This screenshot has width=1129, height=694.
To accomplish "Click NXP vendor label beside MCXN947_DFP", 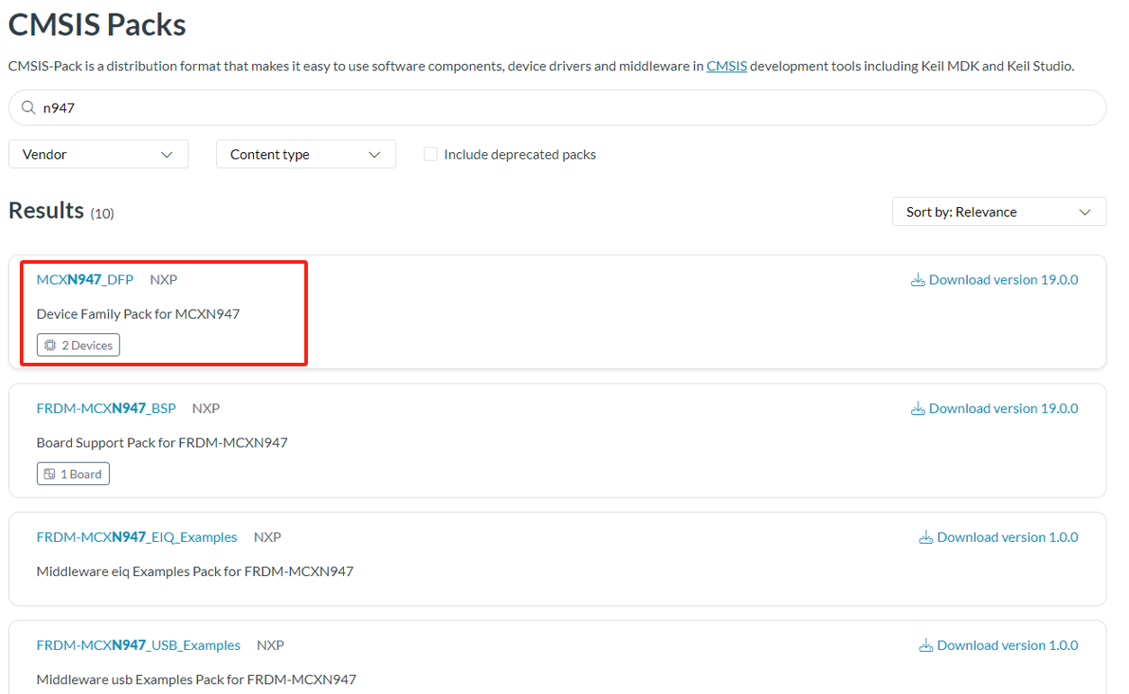I will (164, 280).
